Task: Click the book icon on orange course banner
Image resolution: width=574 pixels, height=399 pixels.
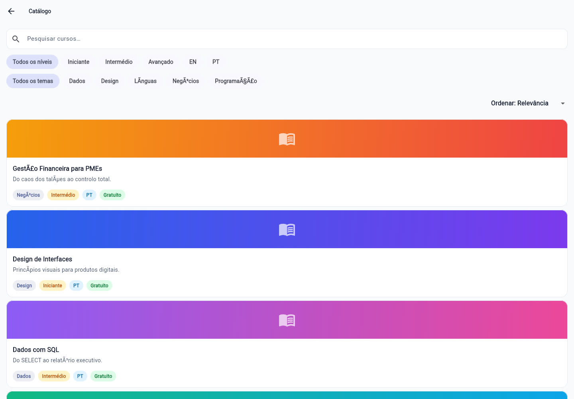Action: click(x=287, y=139)
